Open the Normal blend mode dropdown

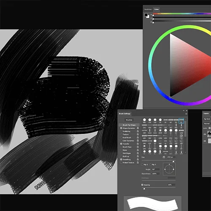207,124
